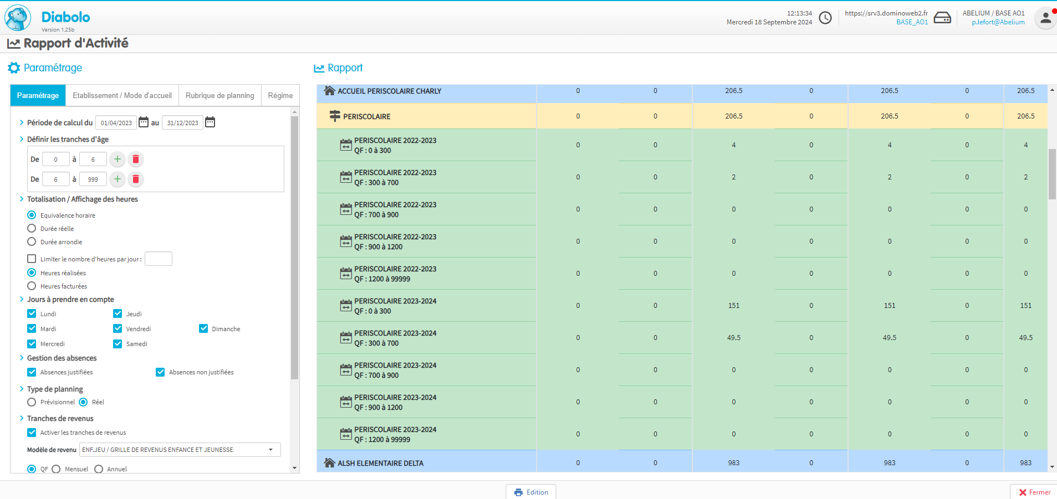This screenshot has height=499, width=1057.
Task: Add age range after 0 to 6
Action: [118, 160]
